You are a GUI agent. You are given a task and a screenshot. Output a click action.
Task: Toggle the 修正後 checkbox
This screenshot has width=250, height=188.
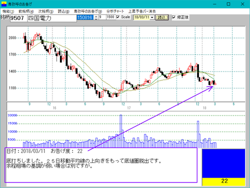click(x=174, y=17)
